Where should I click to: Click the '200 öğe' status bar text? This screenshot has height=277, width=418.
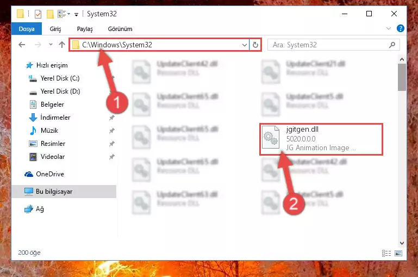click(29, 253)
